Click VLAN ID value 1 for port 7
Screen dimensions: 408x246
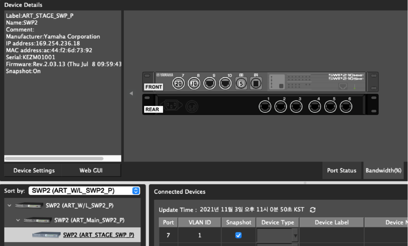(x=200, y=235)
